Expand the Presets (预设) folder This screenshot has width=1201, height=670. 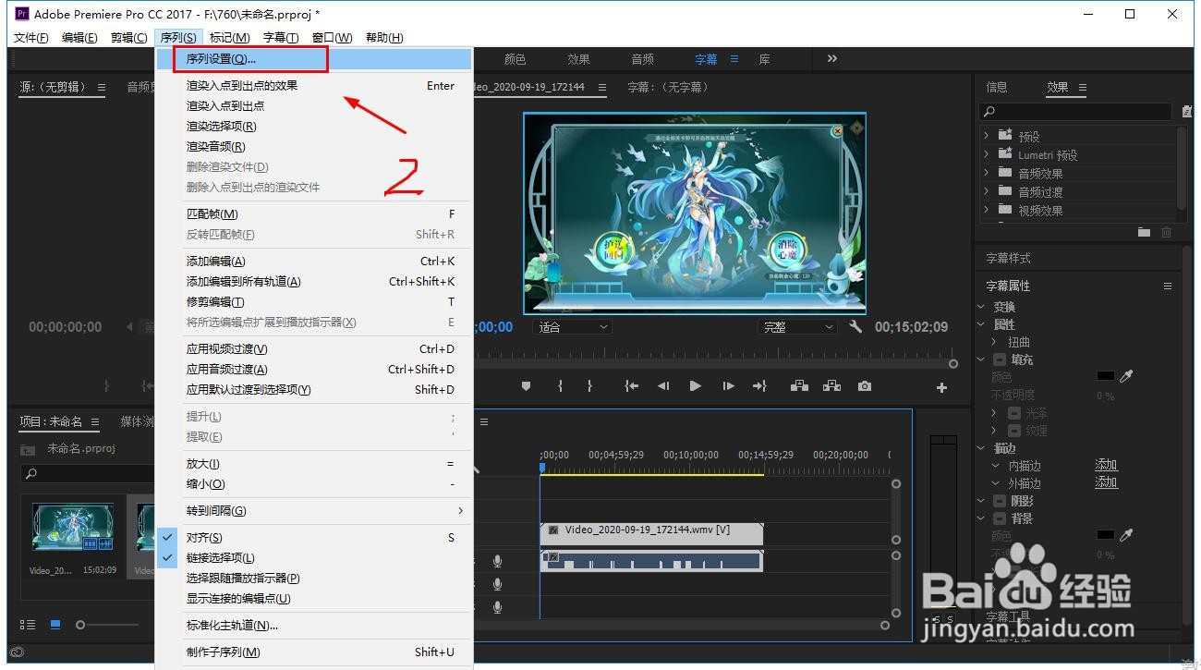point(987,136)
